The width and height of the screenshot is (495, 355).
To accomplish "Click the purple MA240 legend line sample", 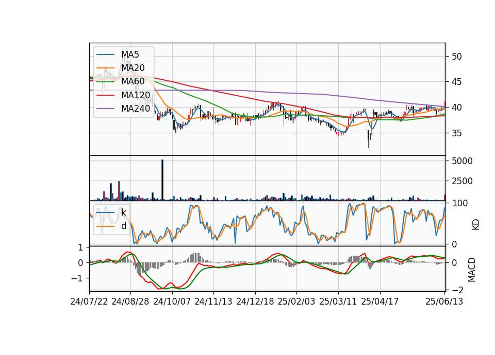I will point(105,109).
